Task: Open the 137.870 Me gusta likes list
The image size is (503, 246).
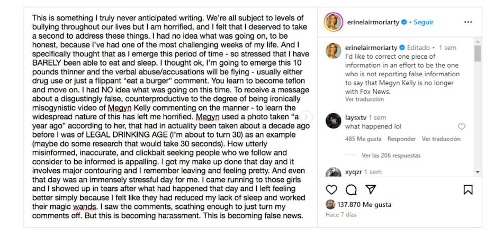Action: (x=358, y=204)
